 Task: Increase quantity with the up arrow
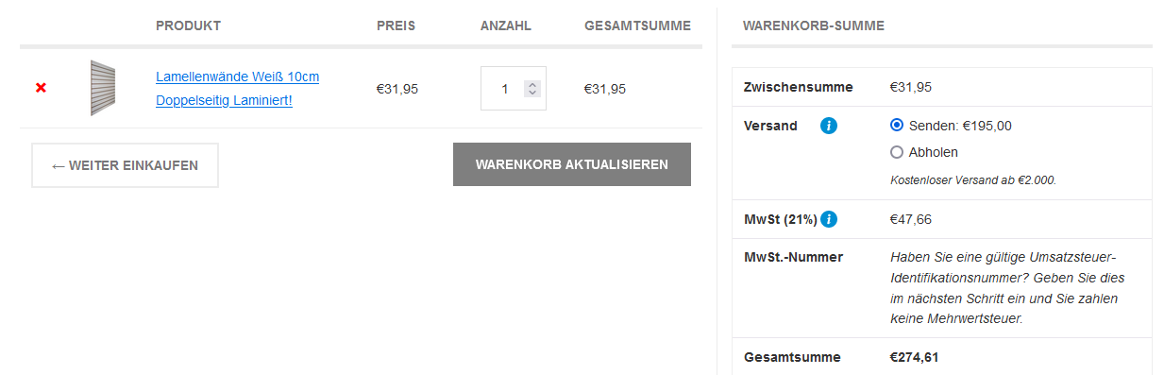[x=532, y=84]
